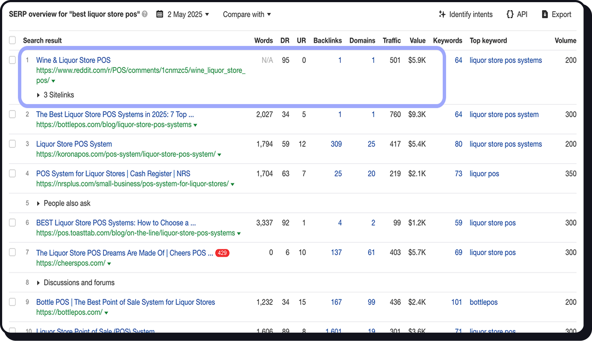
Task: Open the https://cheerspos.com/ URL
Action: 71,263
